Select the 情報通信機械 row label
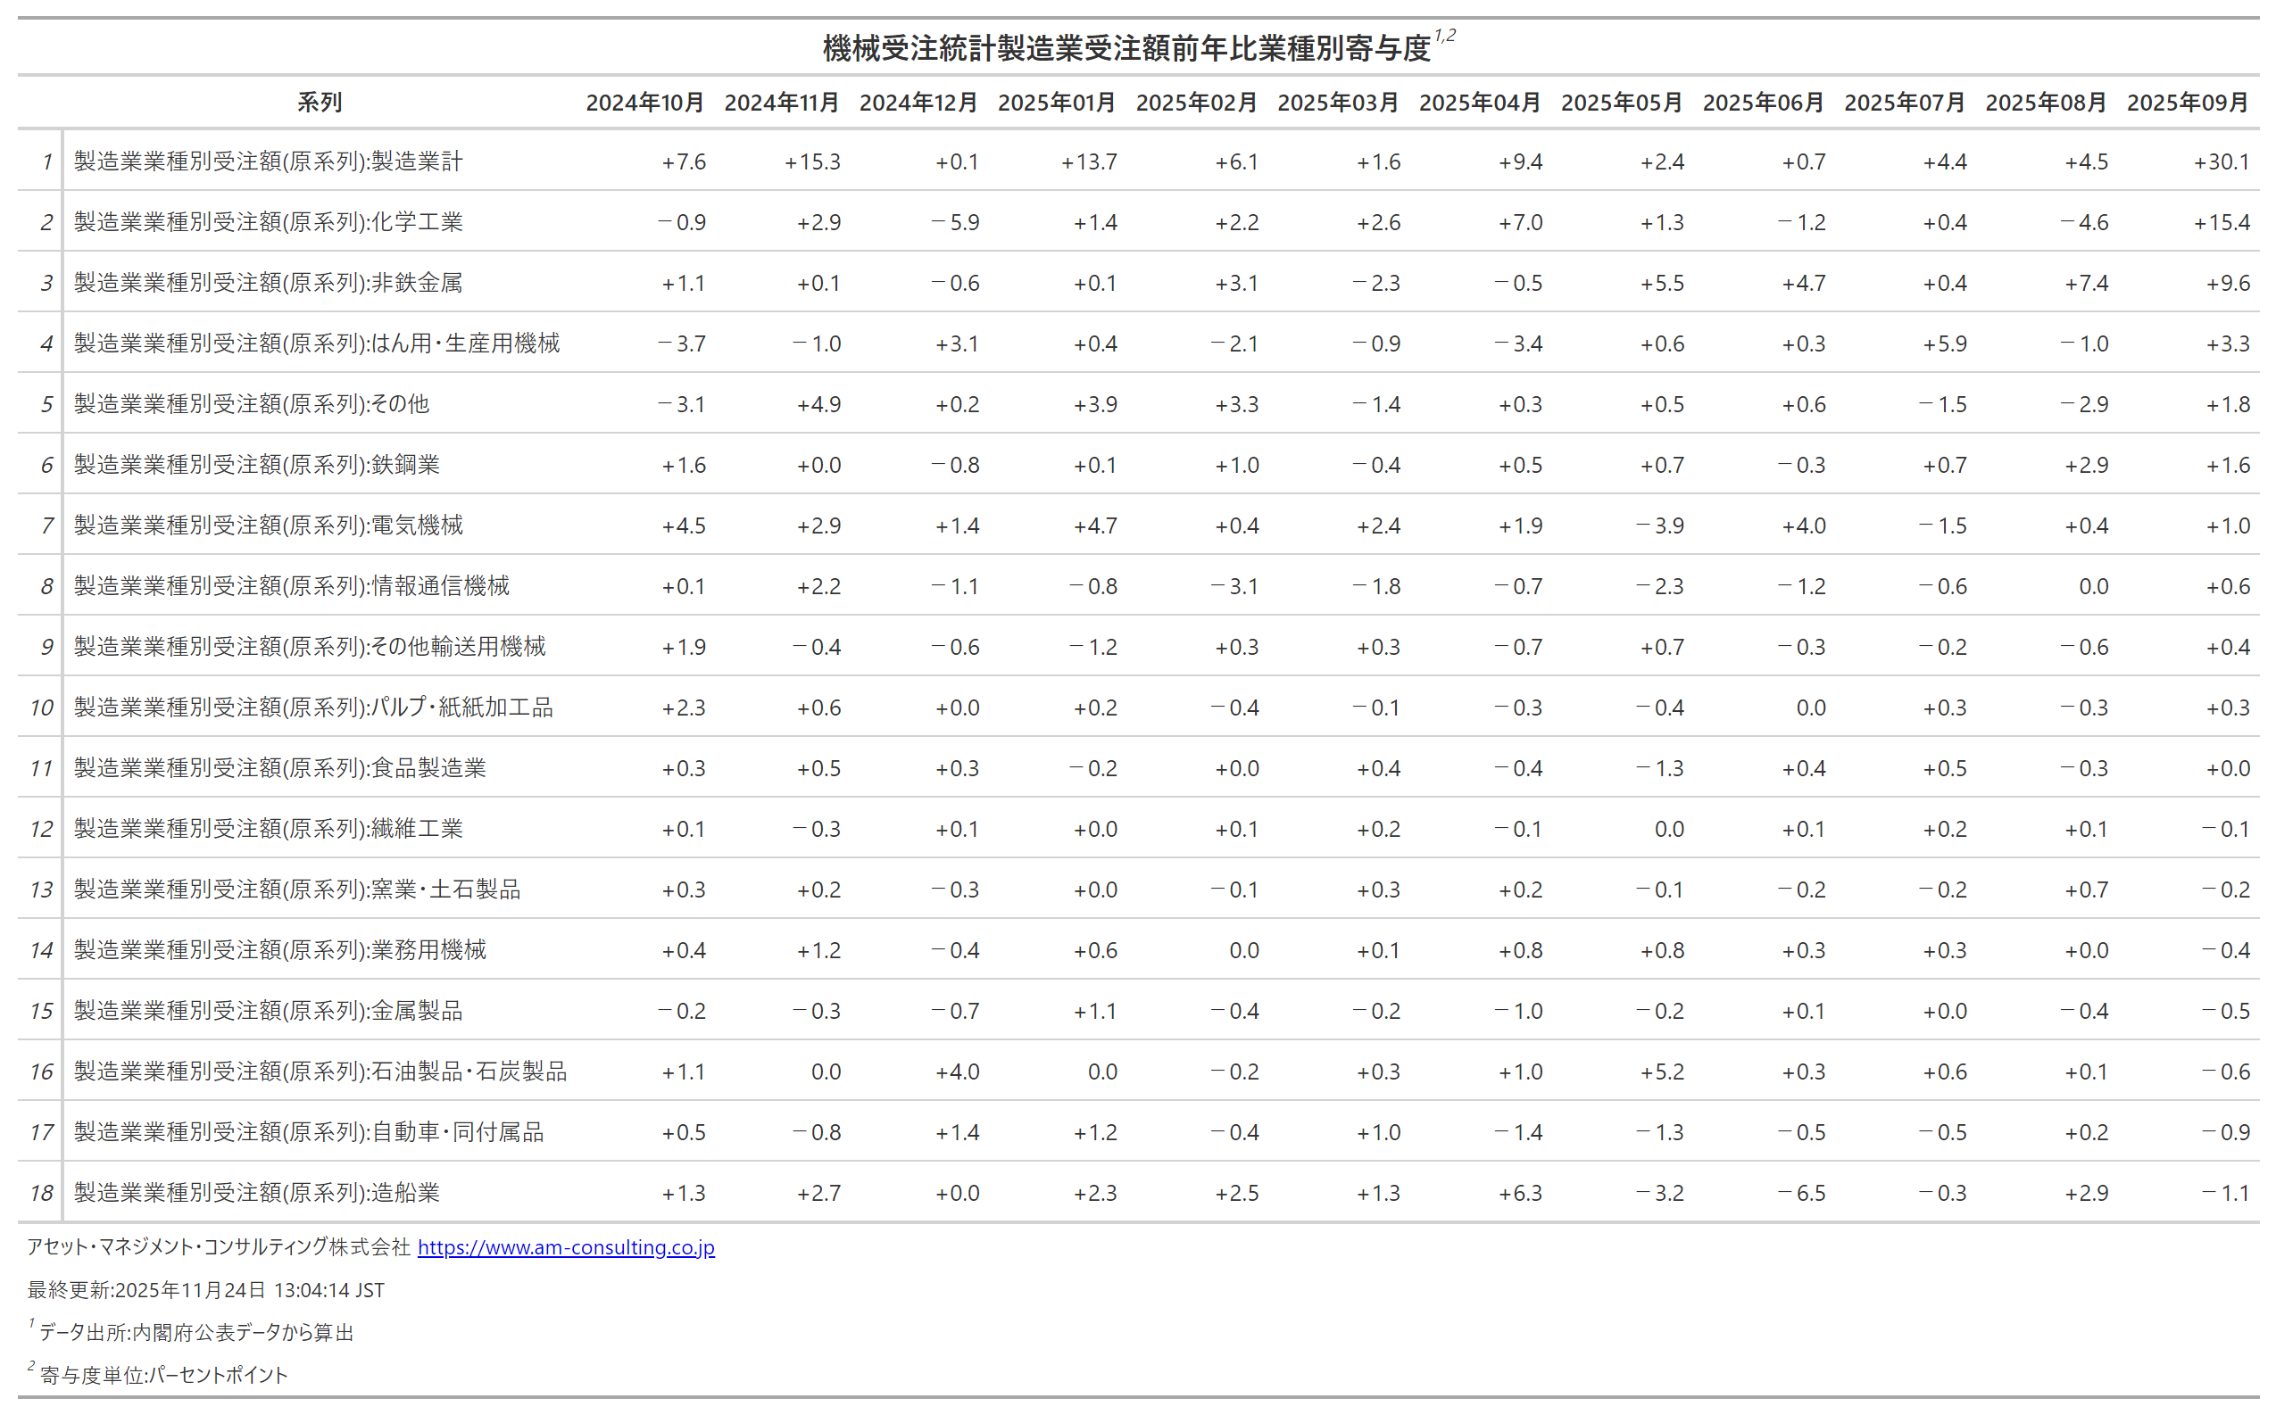 pyautogui.click(x=291, y=587)
